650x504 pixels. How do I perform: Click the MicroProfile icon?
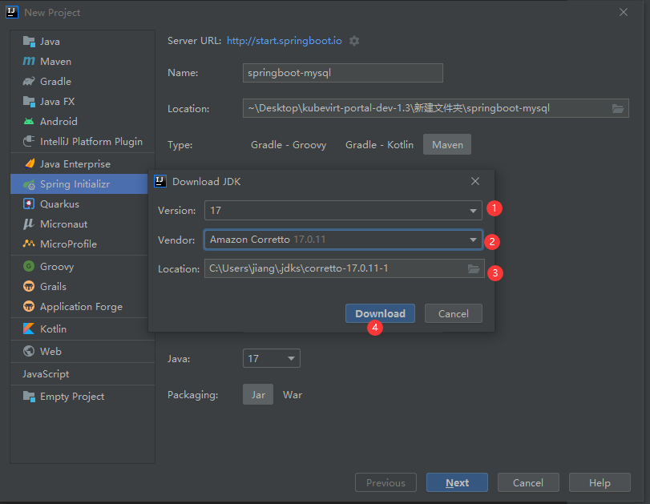click(x=29, y=244)
